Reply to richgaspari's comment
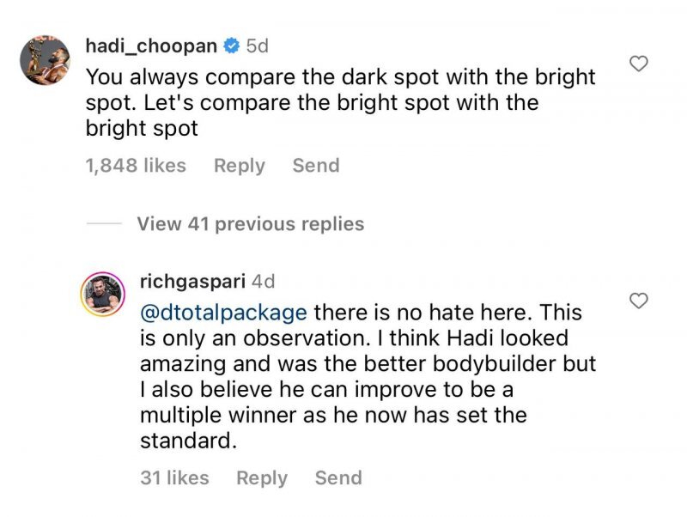The width and height of the screenshot is (687, 517). click(262, 477)
